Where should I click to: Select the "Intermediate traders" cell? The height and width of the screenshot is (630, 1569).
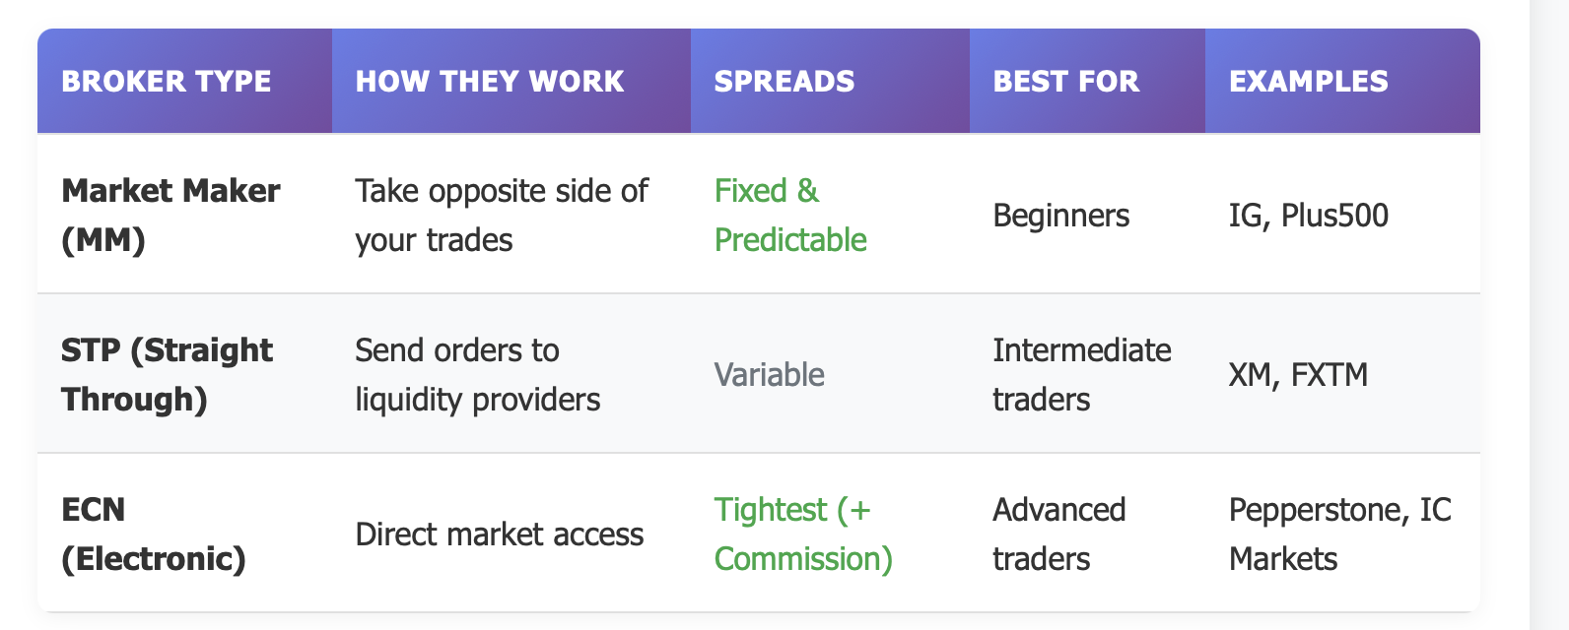[x=1082, y=374]
